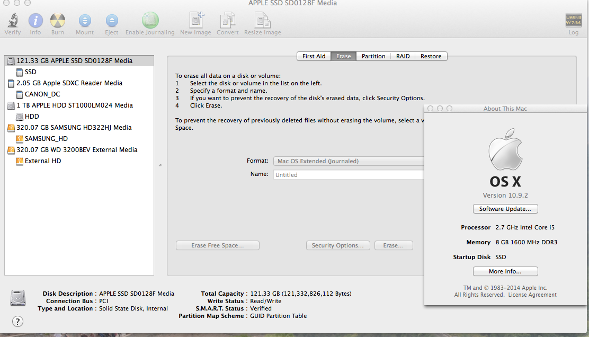This screenshot has height=337, width=589.
Task: Open the Info toolbar icon
Action: [35, 20]
